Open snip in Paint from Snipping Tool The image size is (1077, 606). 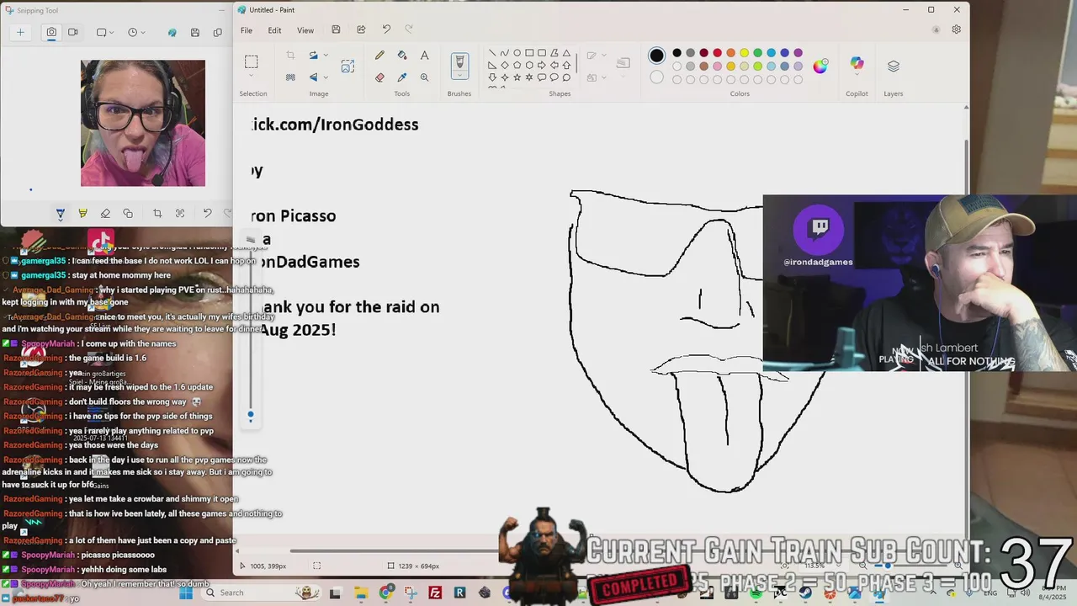pos(172,32)
